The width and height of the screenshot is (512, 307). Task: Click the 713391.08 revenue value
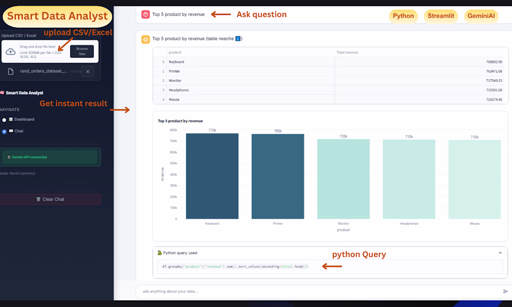494,90
